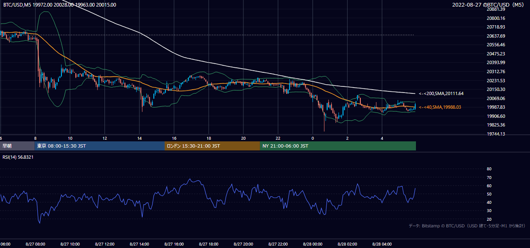Click RSI scale value 80
The height and width of the screenshot is (248, 530).
(489, 169)
